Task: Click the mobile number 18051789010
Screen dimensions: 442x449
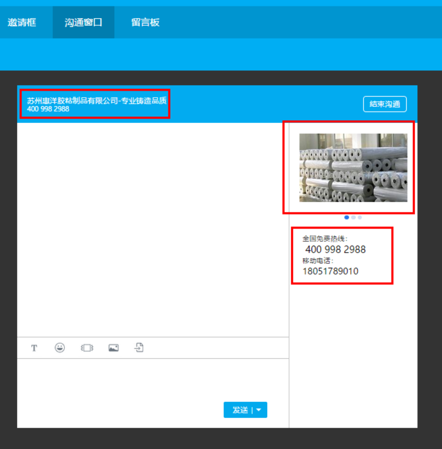Action: (330, 271)
